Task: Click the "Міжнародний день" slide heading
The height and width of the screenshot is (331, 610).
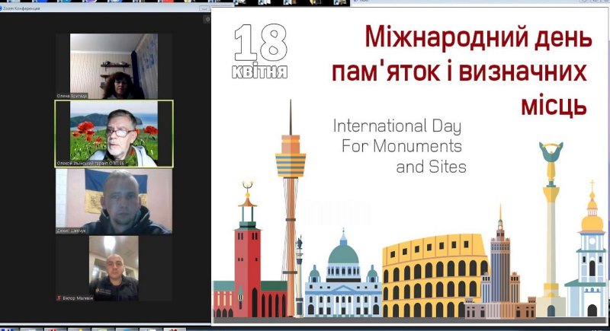Action: (478, 37)
